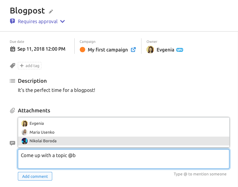Click the blue 'you' badge
Viewport: 238px width, 187px height.
point(180,50)
